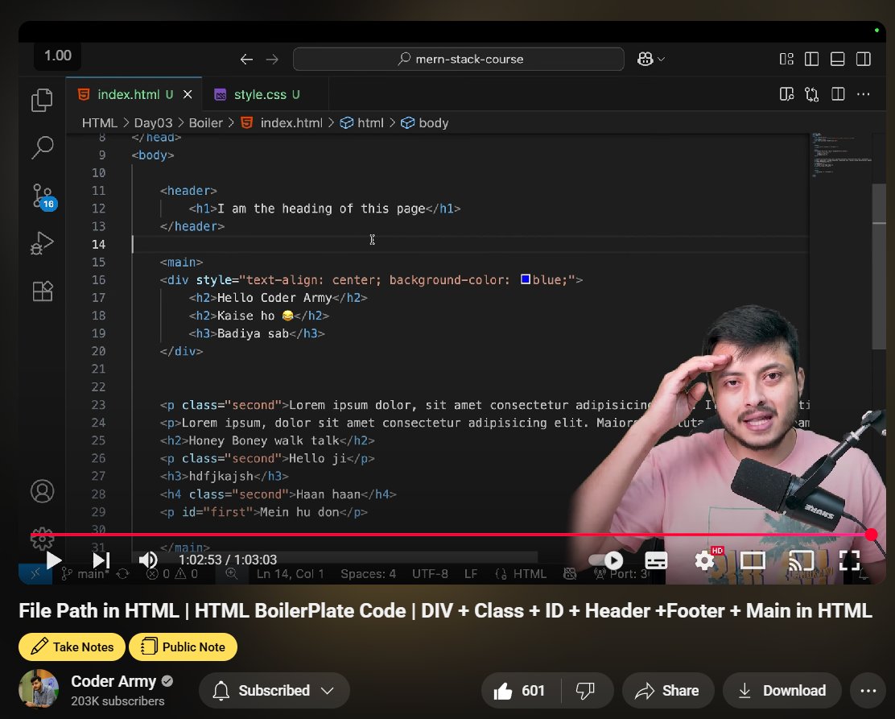Click the VS Code forward navigation arrow

pos(272,60)
